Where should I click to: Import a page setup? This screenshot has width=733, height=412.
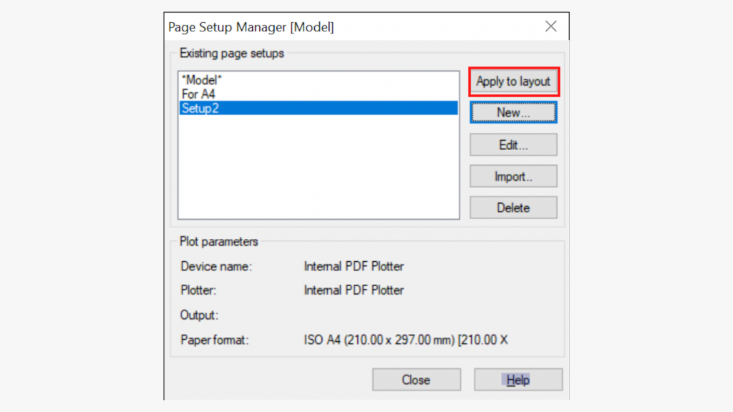(513, 176)
